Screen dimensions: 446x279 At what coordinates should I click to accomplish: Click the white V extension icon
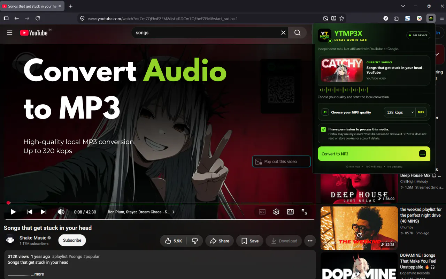pyautogui.click(x=386, y=18)
